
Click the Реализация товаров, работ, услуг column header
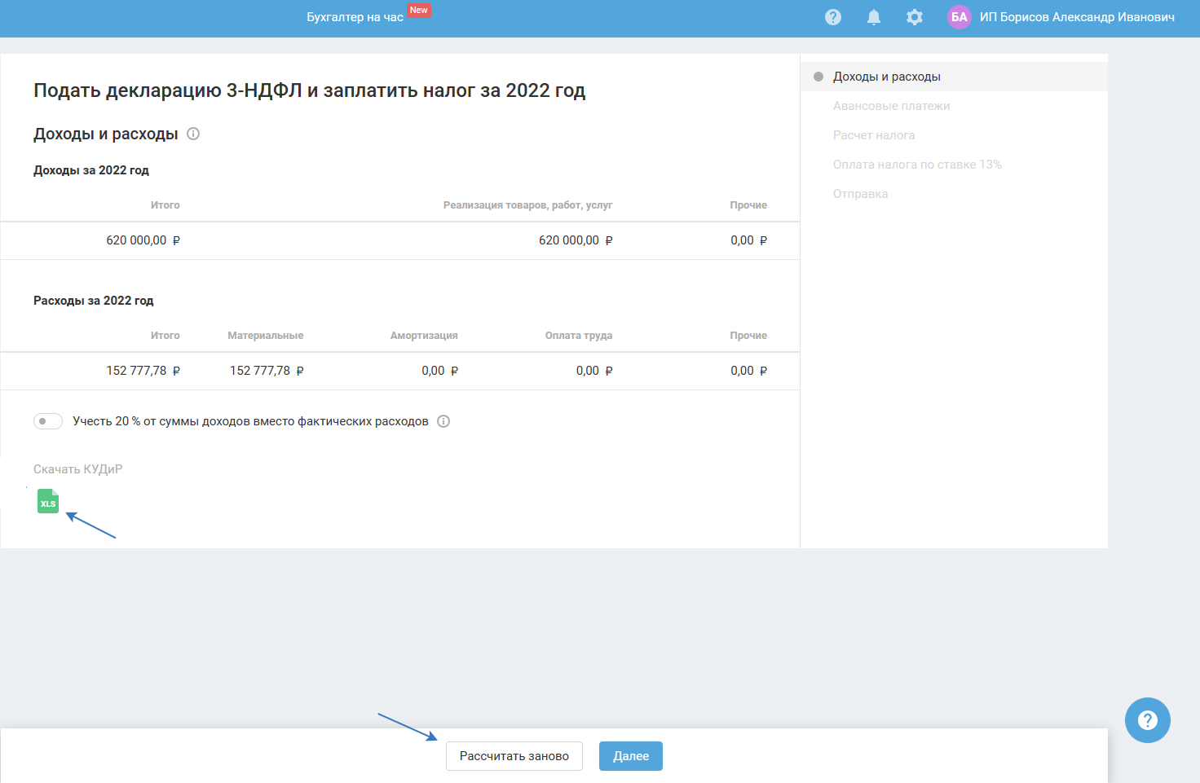[527, 205]
